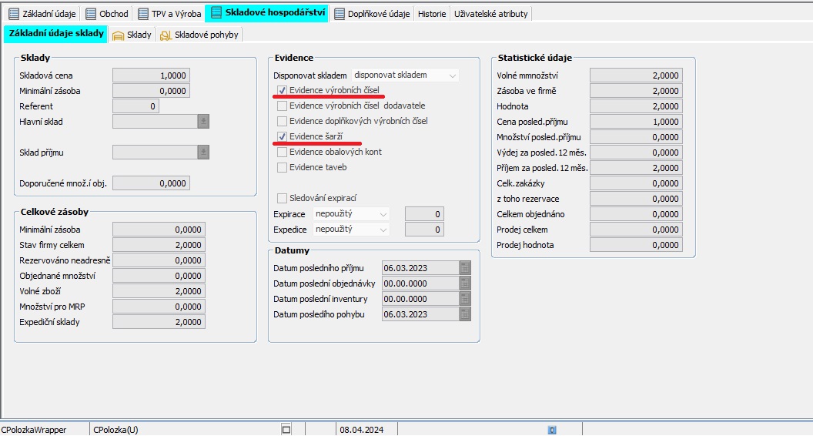The image size is (813, 436).
Task: Enable Sledování expirací checkbox
Action: tap(282, 198)
